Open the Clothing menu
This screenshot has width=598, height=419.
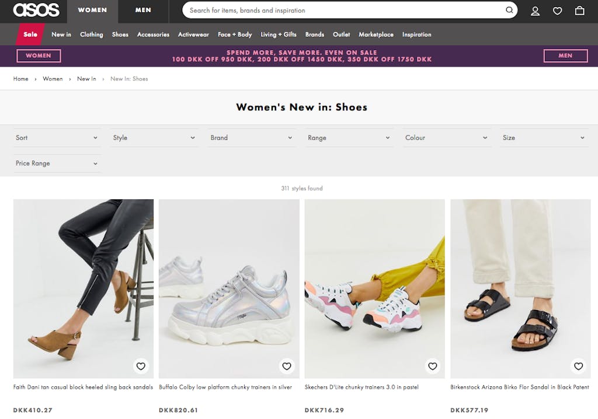92,34
